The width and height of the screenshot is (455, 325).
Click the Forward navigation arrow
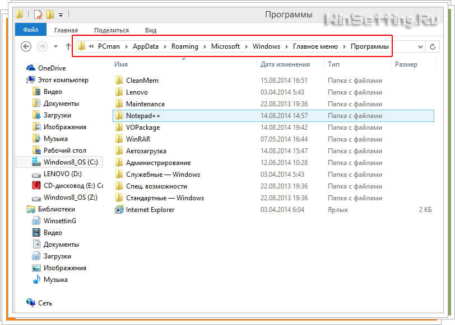(x=41, y=46)
